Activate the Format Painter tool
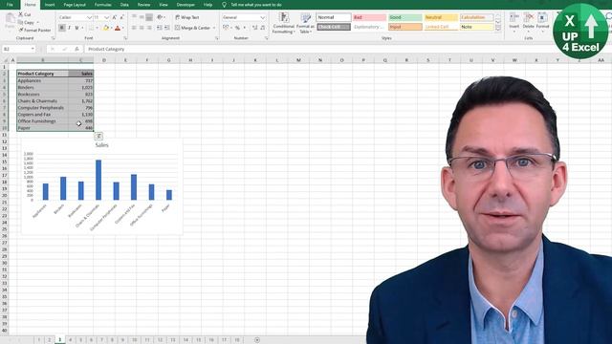Viewport: 612px width, 344px height. [x=34, y=30]
